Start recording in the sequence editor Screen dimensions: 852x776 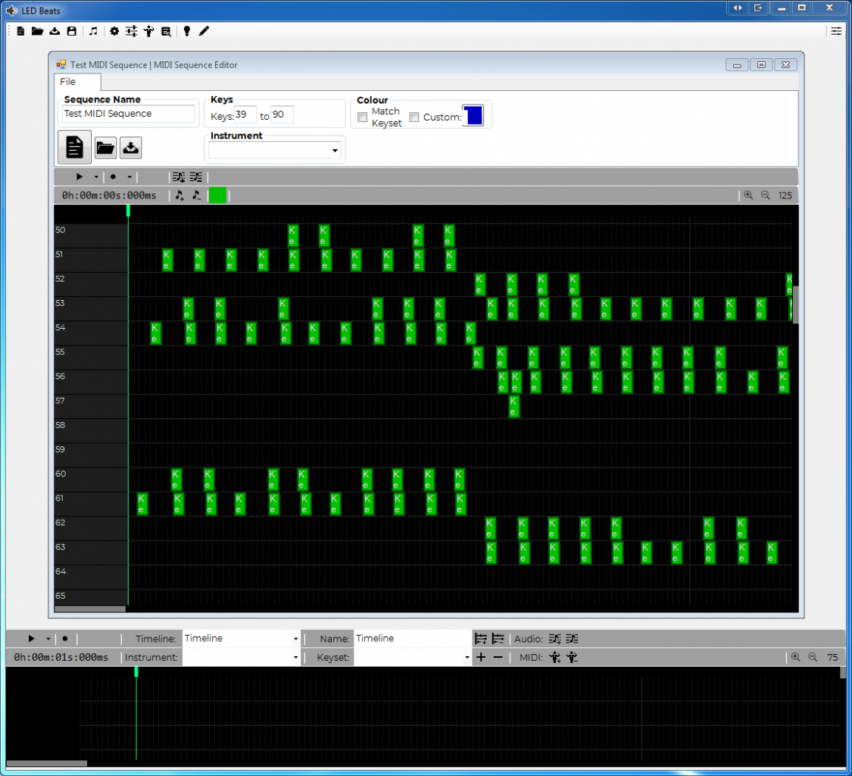(x=113, y=177)
